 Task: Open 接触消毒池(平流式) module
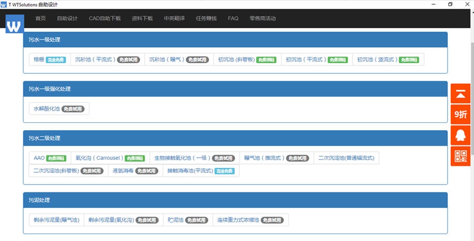[201, 171]
